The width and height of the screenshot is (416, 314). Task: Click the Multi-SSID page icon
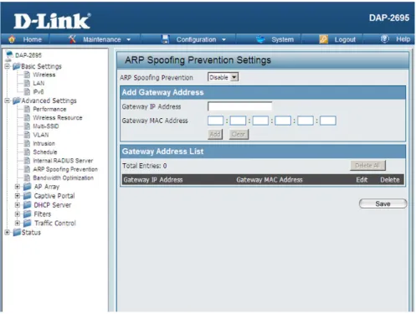coord(27,126)
